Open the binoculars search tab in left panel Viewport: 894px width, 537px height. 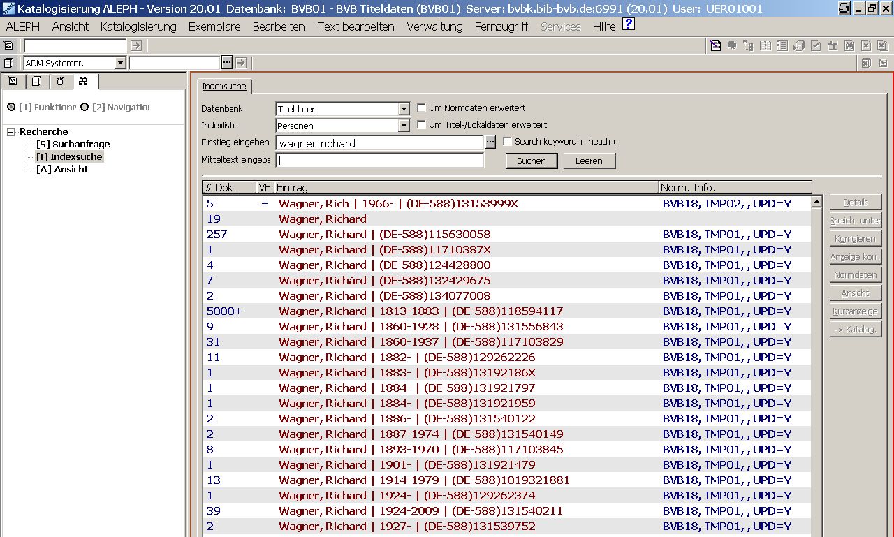tap(83, 81)
